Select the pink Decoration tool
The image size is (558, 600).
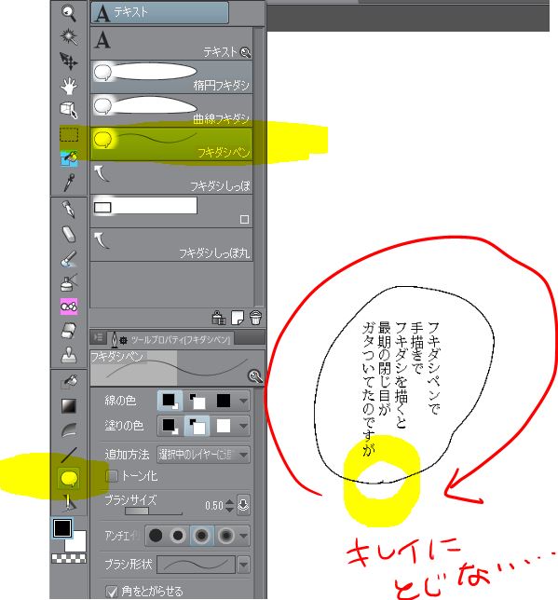point(69,307)
